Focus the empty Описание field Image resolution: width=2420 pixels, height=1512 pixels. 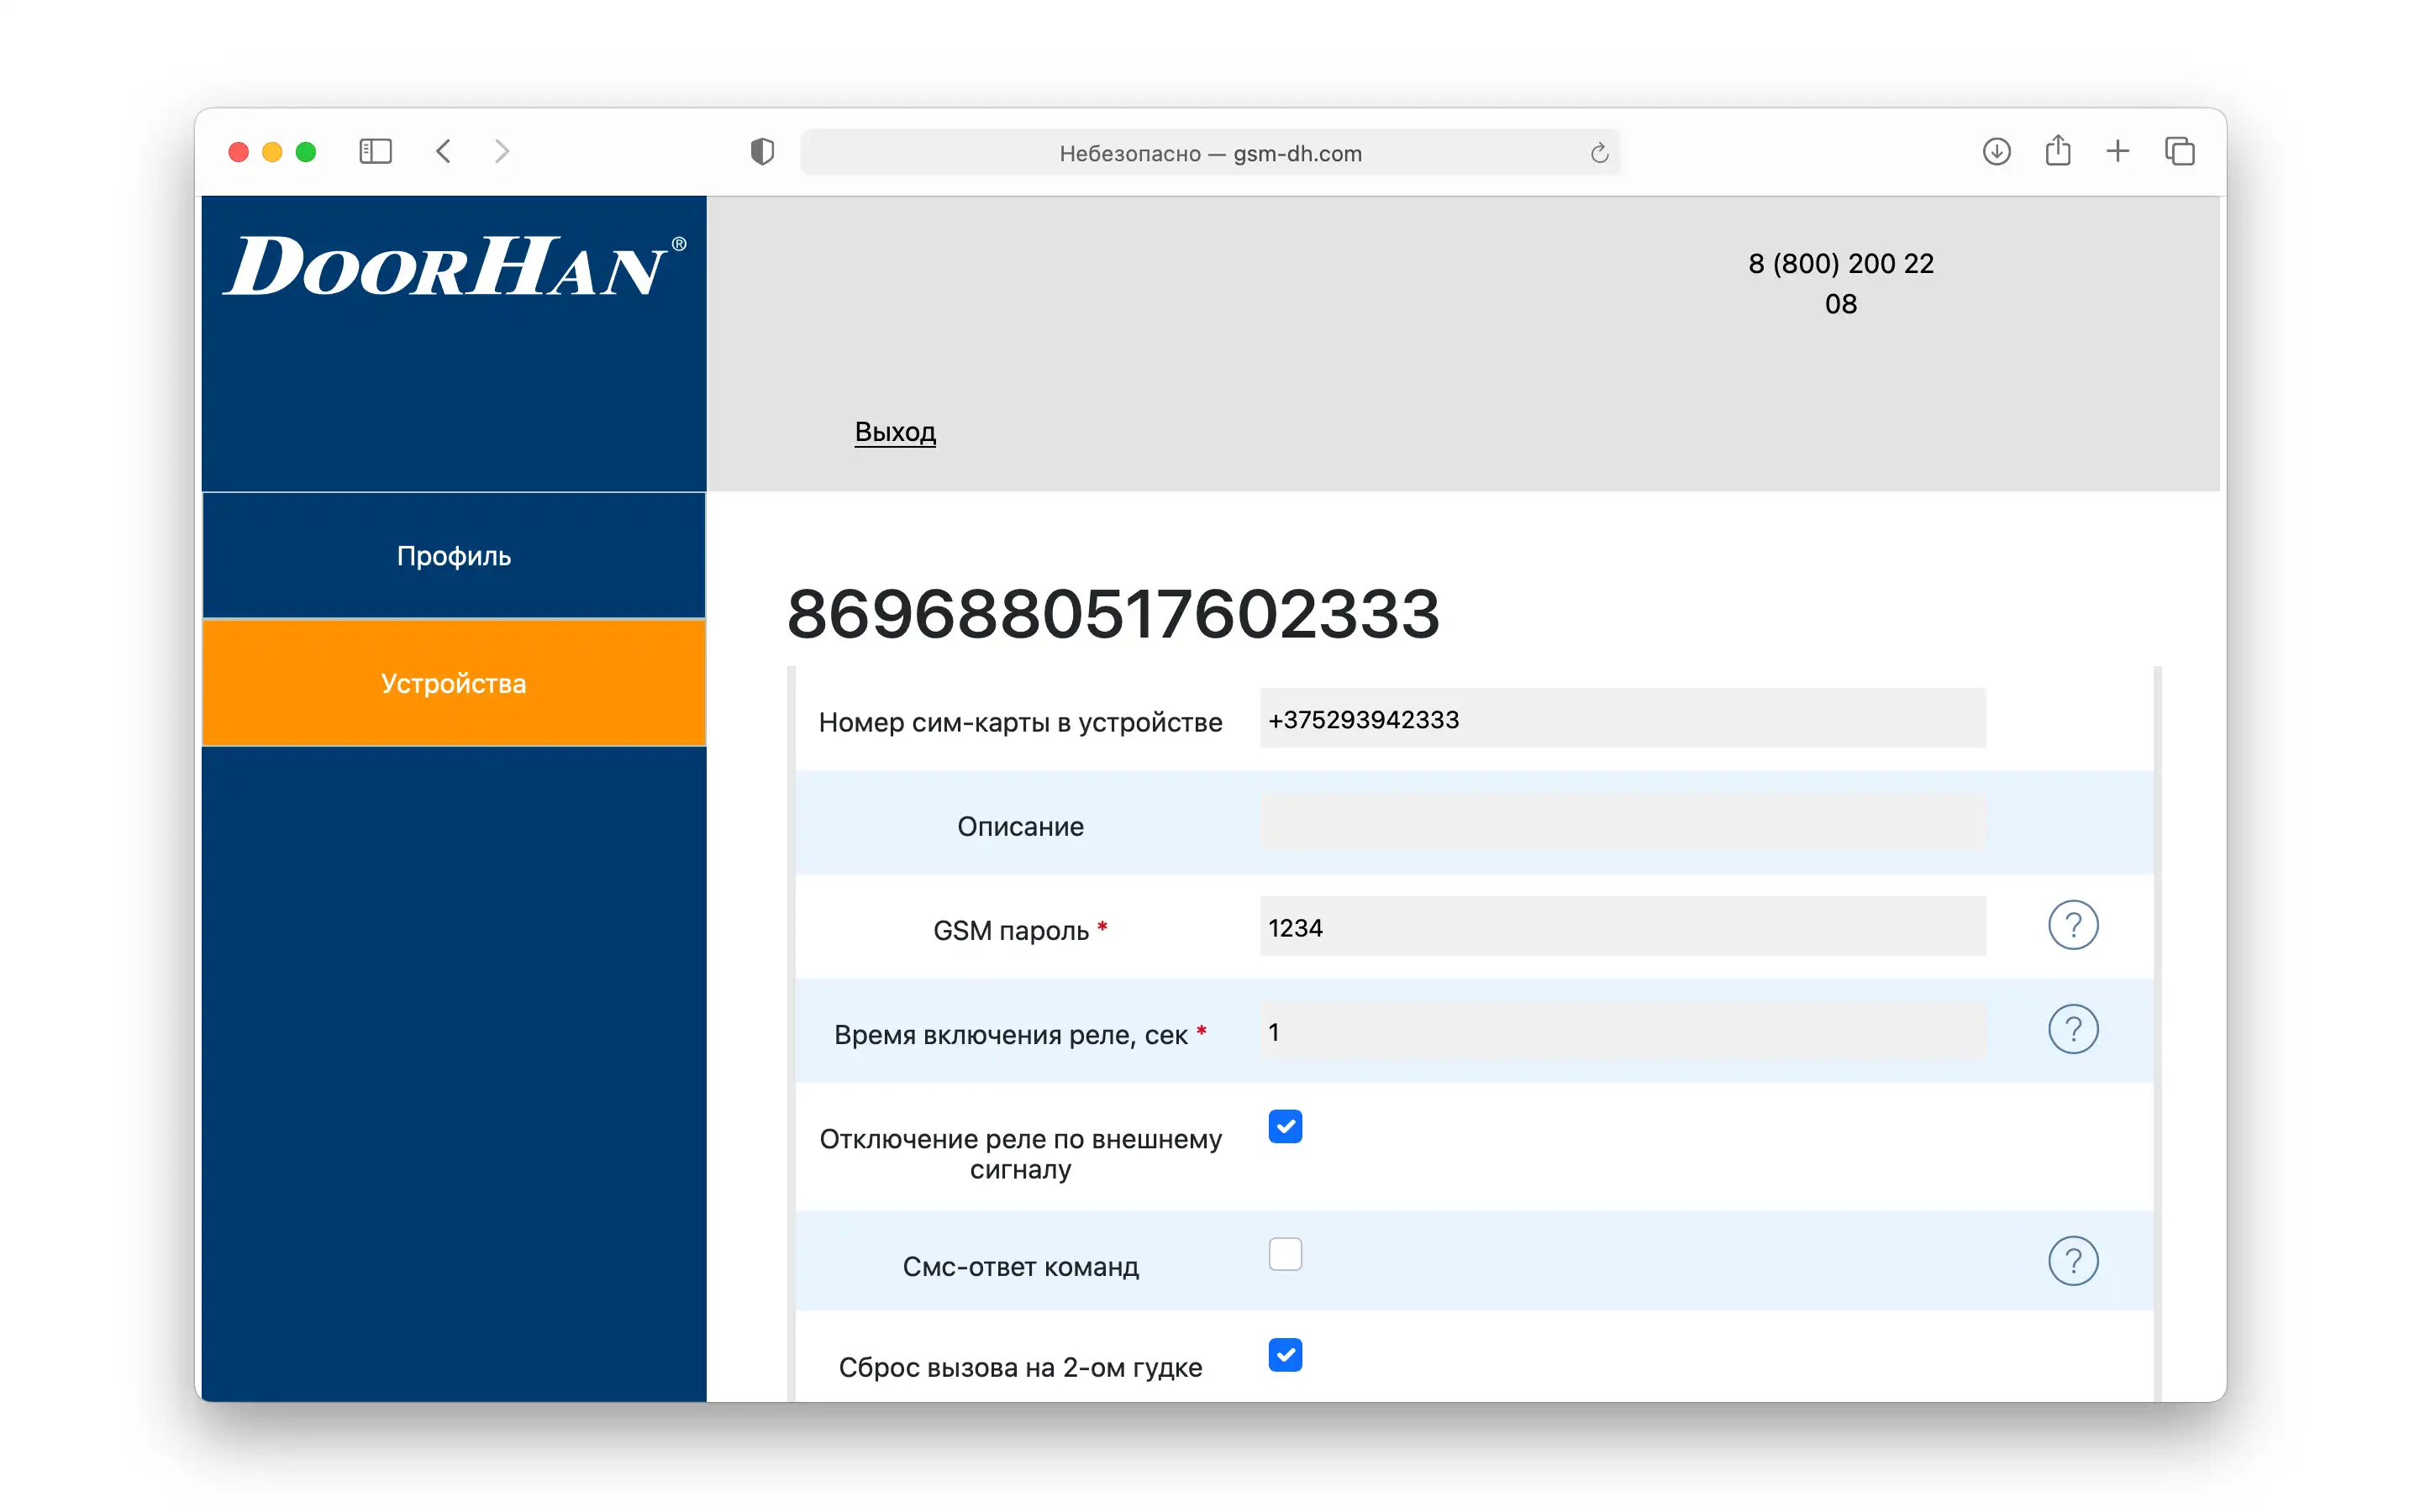[x=1622, y=823]
